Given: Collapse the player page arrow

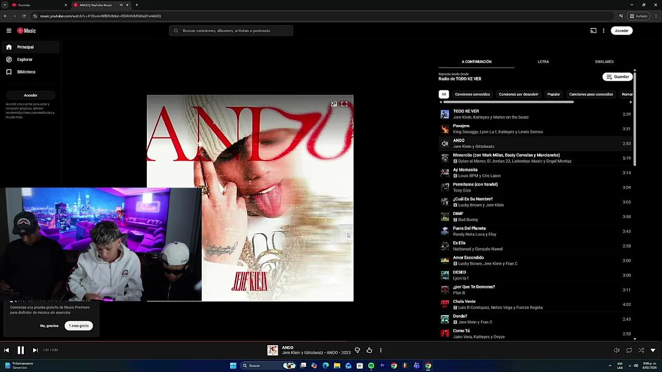Looking at the screenshot, I should [653, 350].
